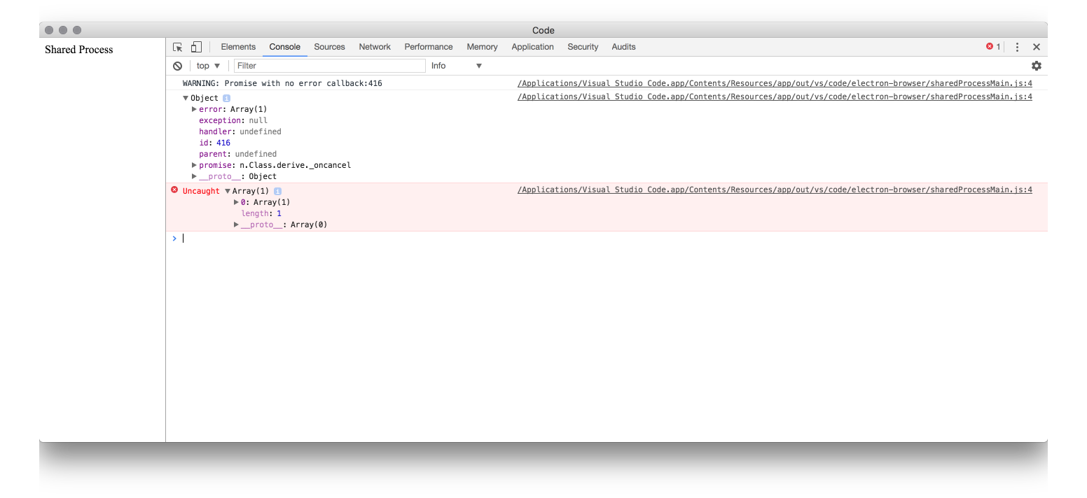The height and width of the screenshot is (498, 1087).
Task: Select the inspect element cursor icon
Action: [177, 47]
